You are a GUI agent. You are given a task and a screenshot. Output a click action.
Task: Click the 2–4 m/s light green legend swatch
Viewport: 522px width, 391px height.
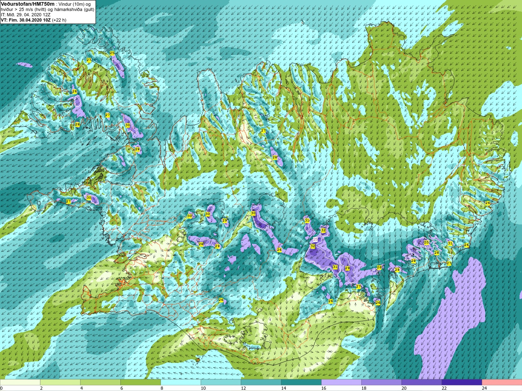pyautogui.click(x=60, y=382)
